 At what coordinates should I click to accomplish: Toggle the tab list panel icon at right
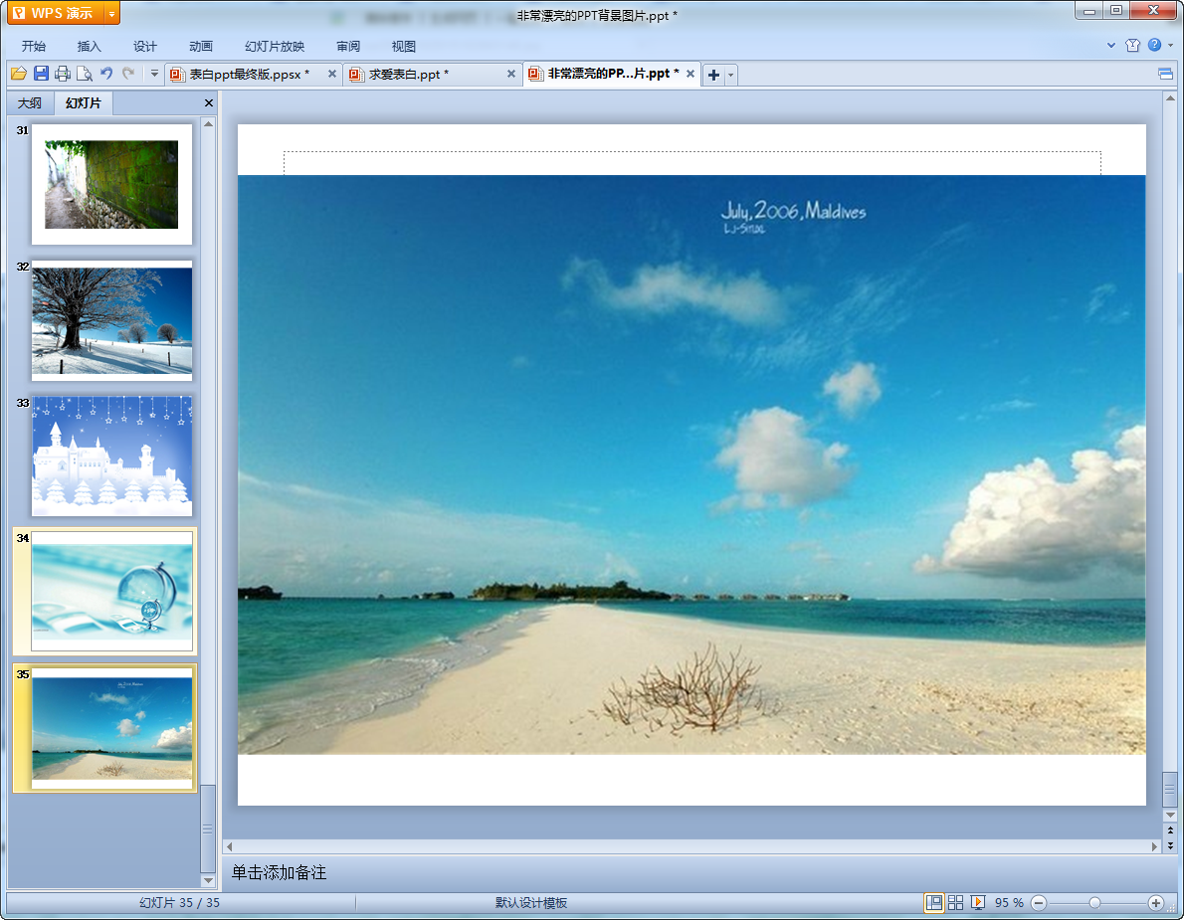[1165, 74]
